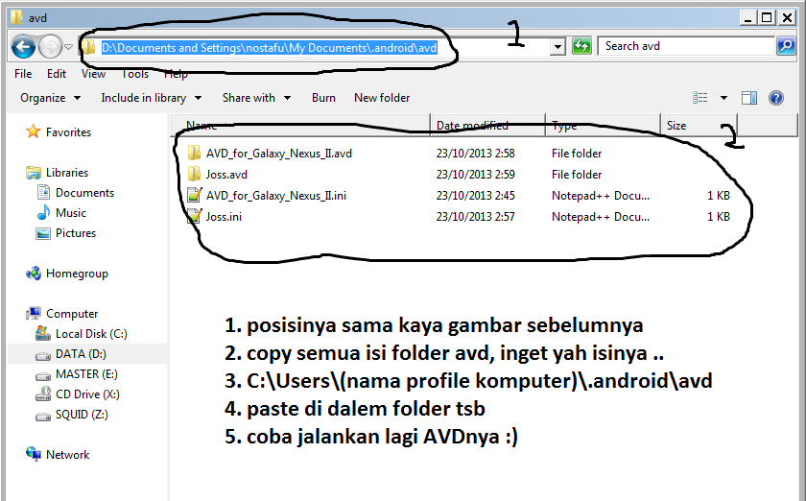Select the Joss.ini file icon
This screenshot has height=501, width=806.
194,216
